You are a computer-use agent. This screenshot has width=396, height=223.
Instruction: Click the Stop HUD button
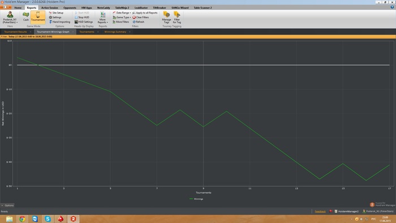[x=82, y=17]
